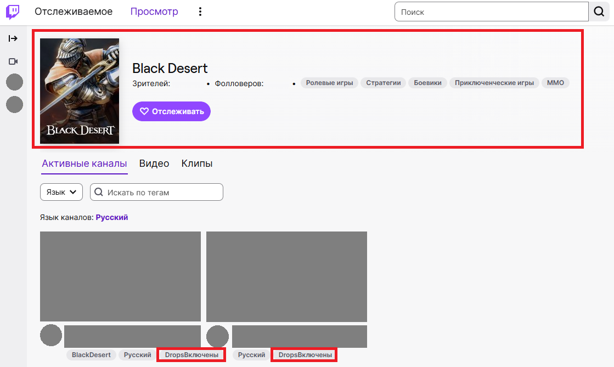Click Русский tag under second stream
614x367 pixels.
click(x=251, y=355)
